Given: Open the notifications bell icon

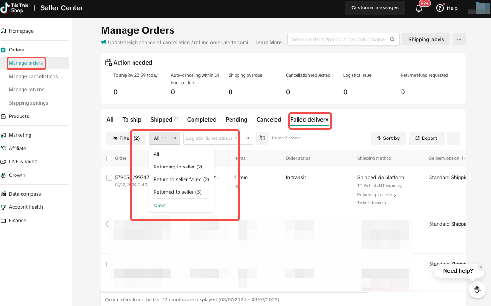Looking at the screenshot, I should tap(419, 8).
